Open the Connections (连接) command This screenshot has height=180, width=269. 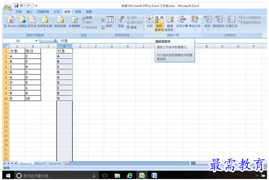(x=87, y=18)
